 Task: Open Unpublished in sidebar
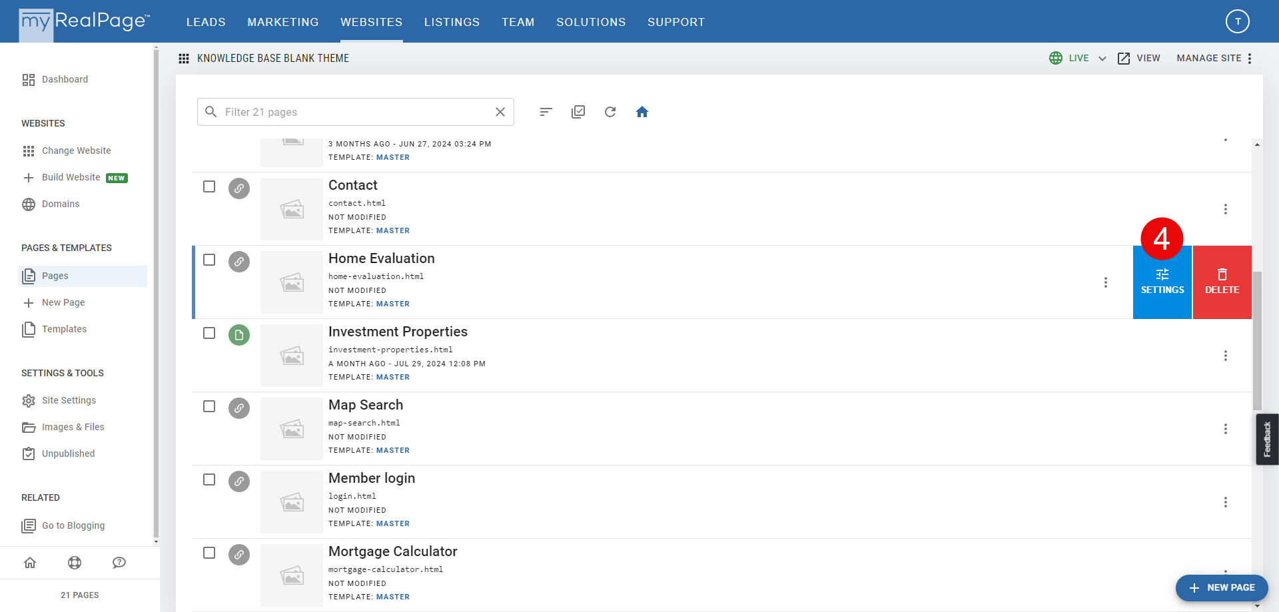tap(59, 454)
